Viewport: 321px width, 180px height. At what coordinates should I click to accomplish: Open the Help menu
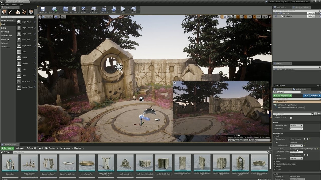coord(21,5)
